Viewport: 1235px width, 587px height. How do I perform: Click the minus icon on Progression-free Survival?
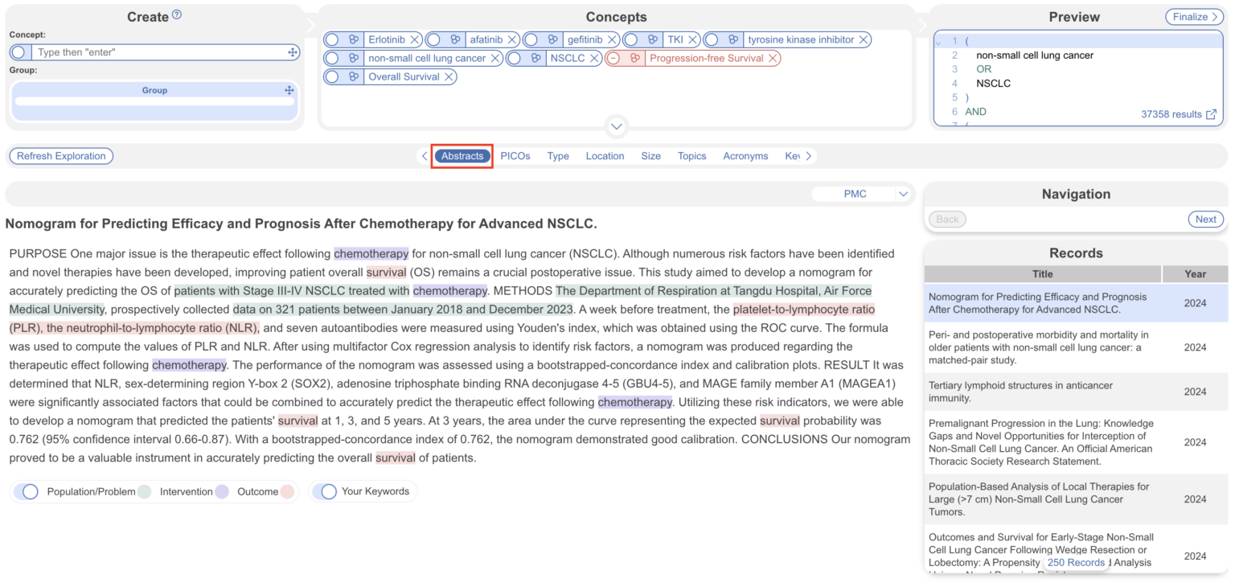pyautogui.click(x=613, y=57)
